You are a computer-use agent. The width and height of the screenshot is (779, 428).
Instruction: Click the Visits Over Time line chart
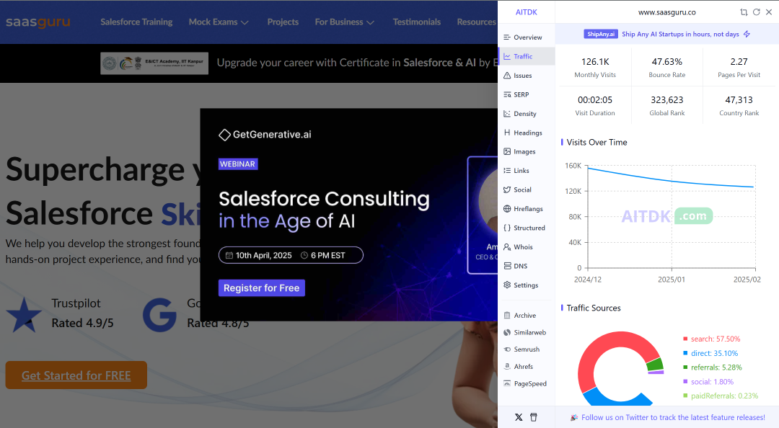click(x=672, y=216)
